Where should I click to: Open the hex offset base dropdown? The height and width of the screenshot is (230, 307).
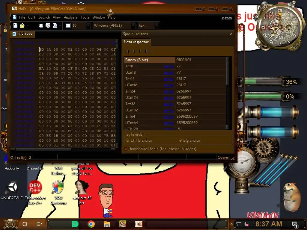(x=156, y=25)
